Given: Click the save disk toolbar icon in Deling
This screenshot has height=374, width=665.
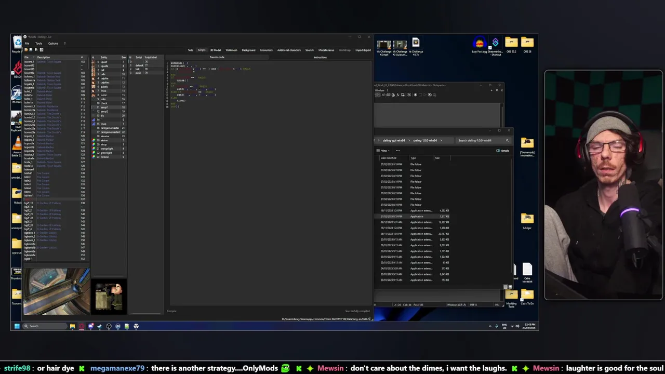Looking at the screenshot, I should (31, 50).
